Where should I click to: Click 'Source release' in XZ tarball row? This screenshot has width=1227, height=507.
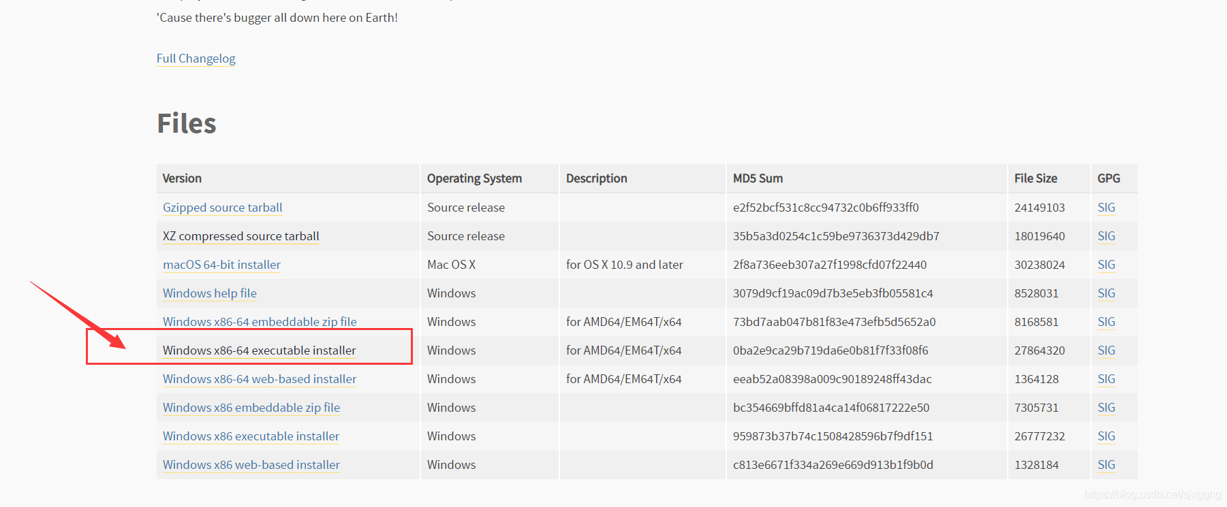(466, 236)
